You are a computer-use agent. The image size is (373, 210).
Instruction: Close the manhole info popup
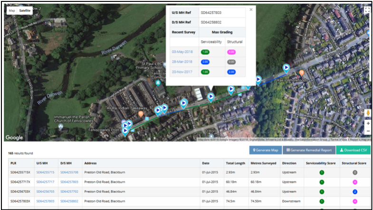[x=251, y=9]
